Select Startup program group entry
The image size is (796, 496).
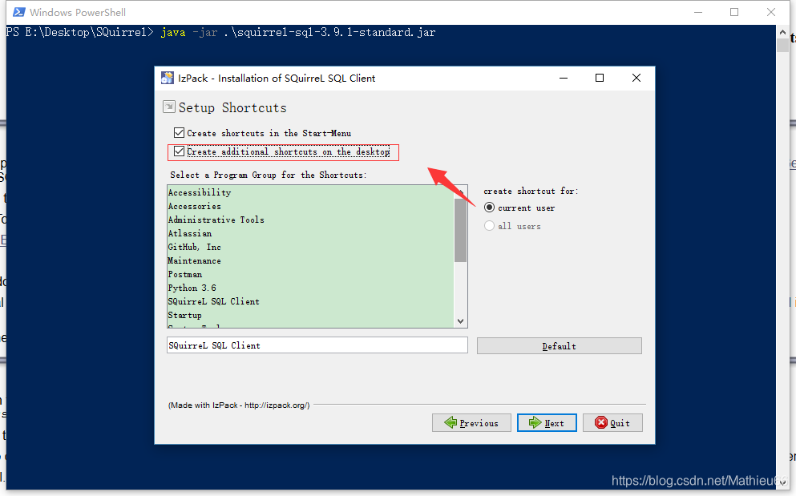point(310,315)
